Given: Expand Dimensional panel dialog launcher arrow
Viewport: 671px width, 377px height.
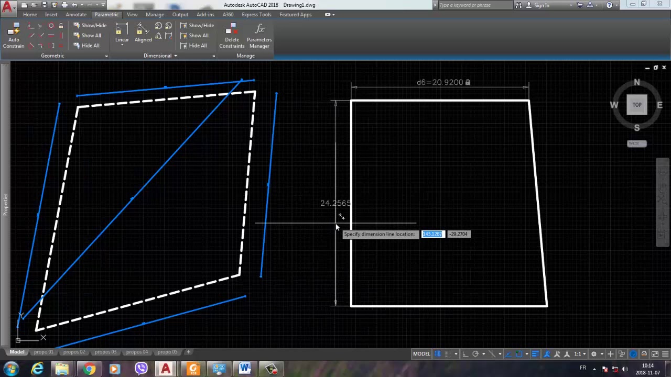Looking at the screenshot, I should pyautogui.click(x=213, y=56).
